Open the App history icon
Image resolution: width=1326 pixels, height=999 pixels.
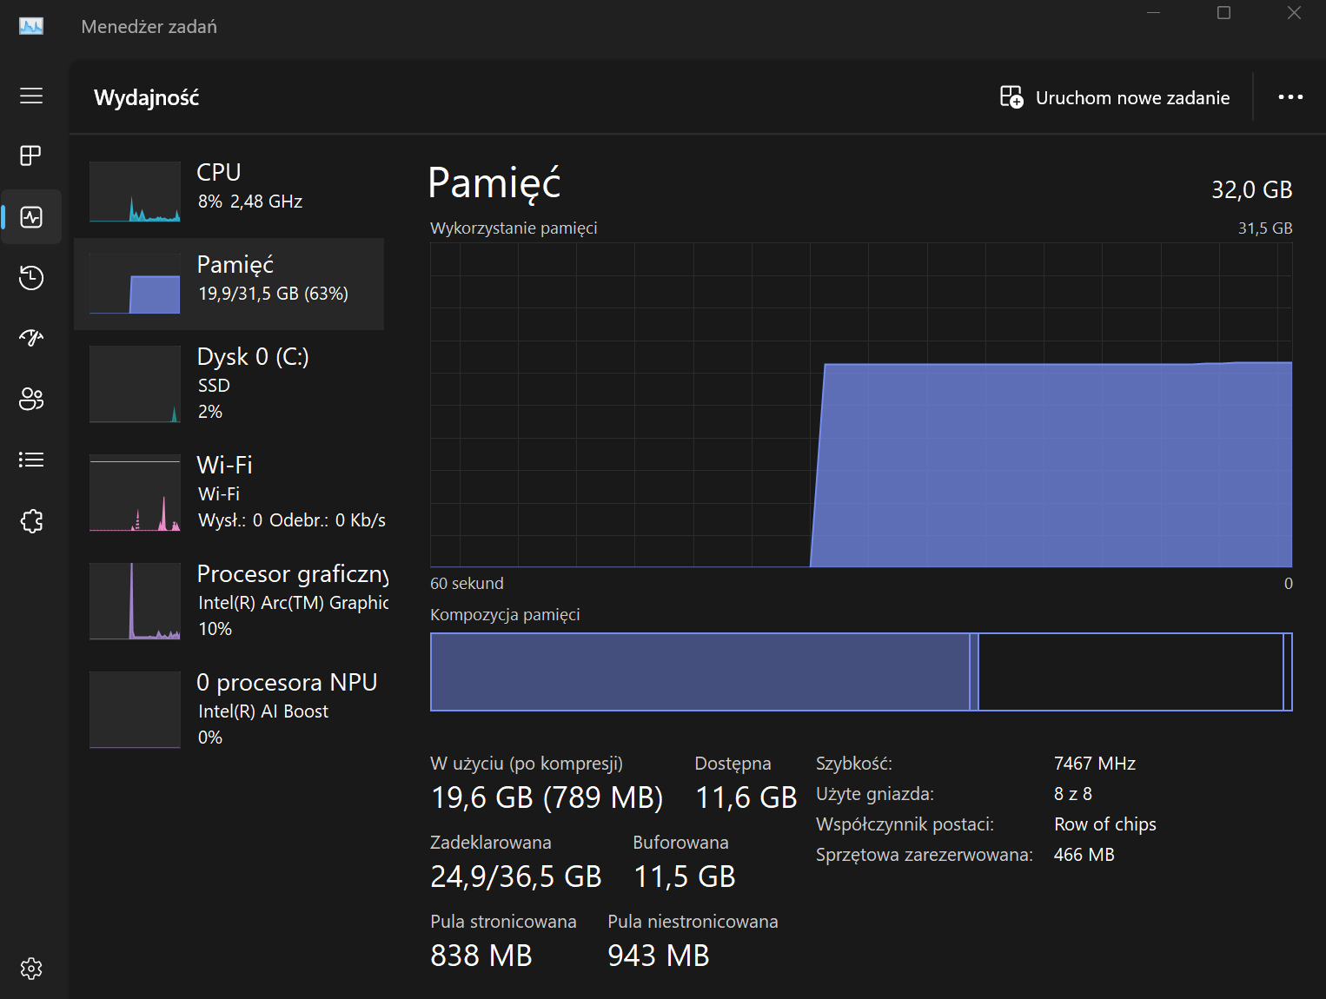[31, 278]
